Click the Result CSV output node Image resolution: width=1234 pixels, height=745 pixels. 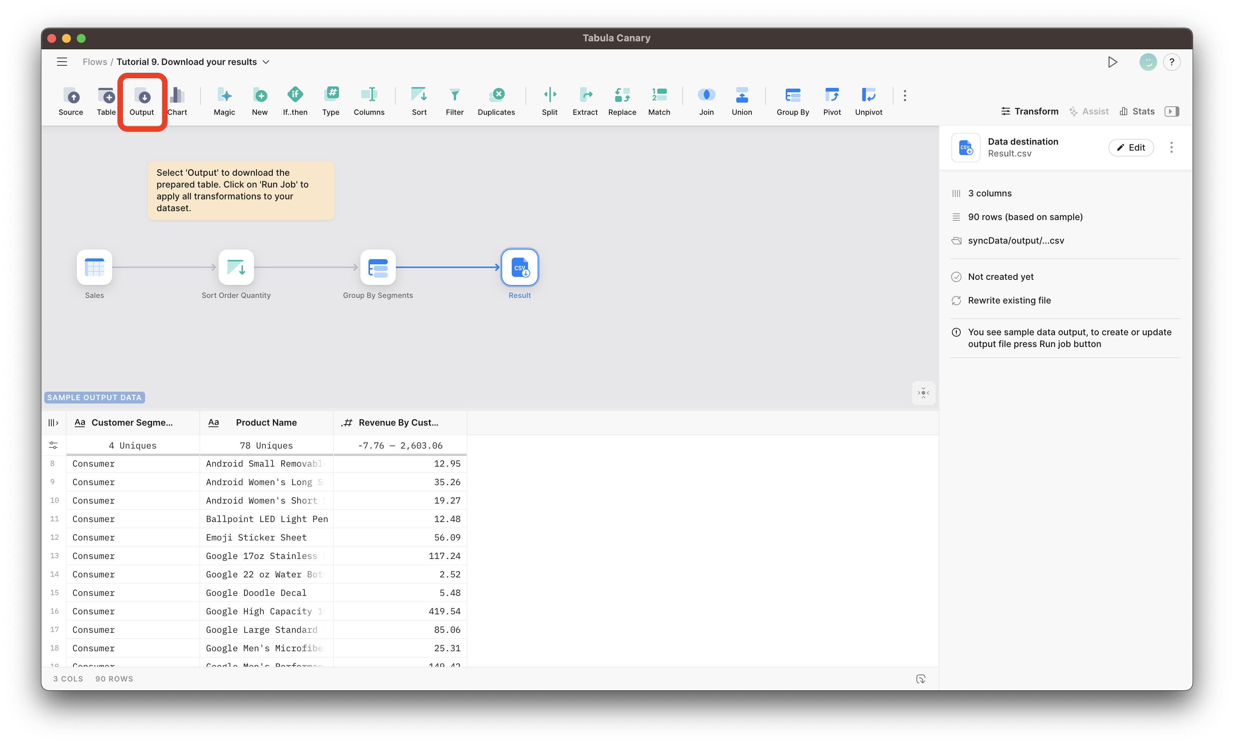[520, 267]
